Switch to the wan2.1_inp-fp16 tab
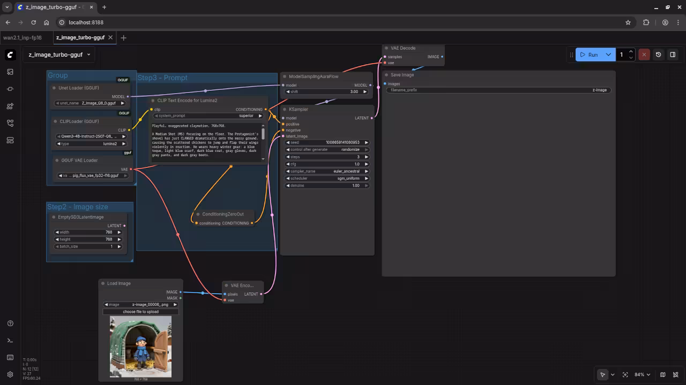Viewport: 686px width, 385px height. [23, 38]
